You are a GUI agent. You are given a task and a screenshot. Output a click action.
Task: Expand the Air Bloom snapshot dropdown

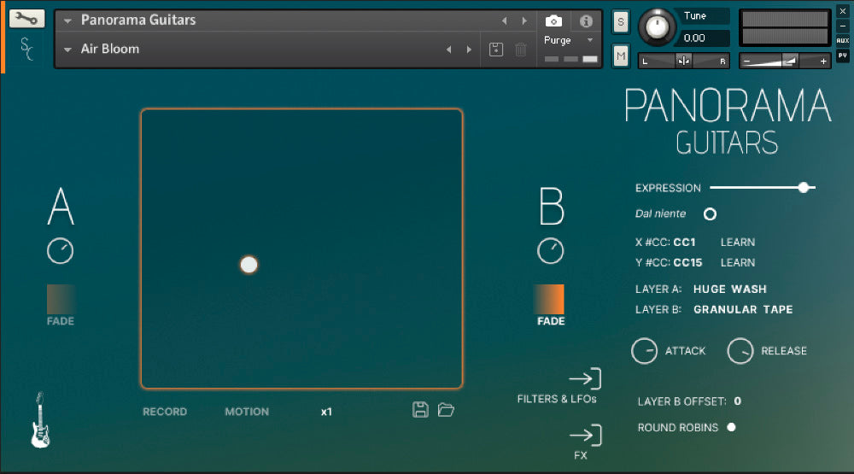click(x=68, y=50)
